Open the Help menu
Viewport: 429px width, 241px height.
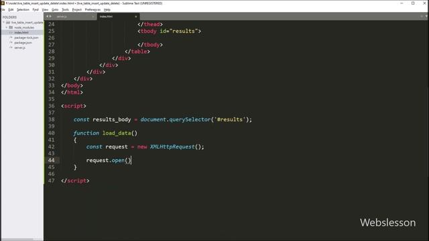[x=107, y=9]
